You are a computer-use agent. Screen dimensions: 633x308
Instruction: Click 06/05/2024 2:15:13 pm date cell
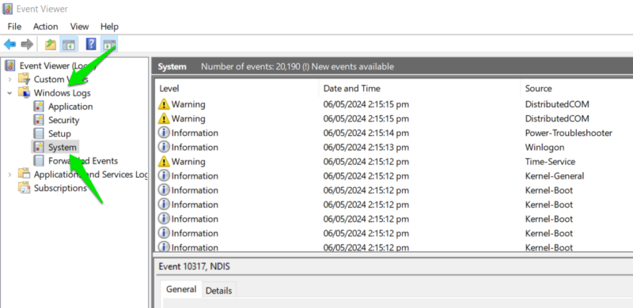click(366, 147)
